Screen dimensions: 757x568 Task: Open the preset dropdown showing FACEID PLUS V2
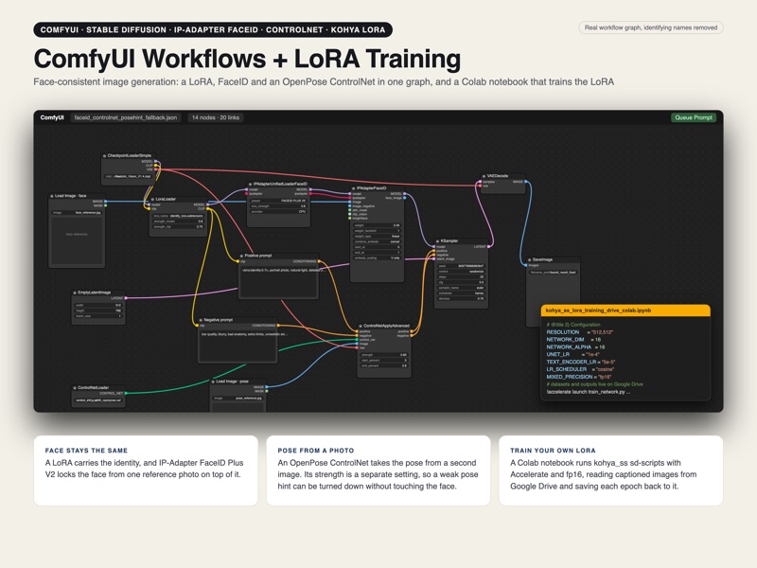coord(278,201)
